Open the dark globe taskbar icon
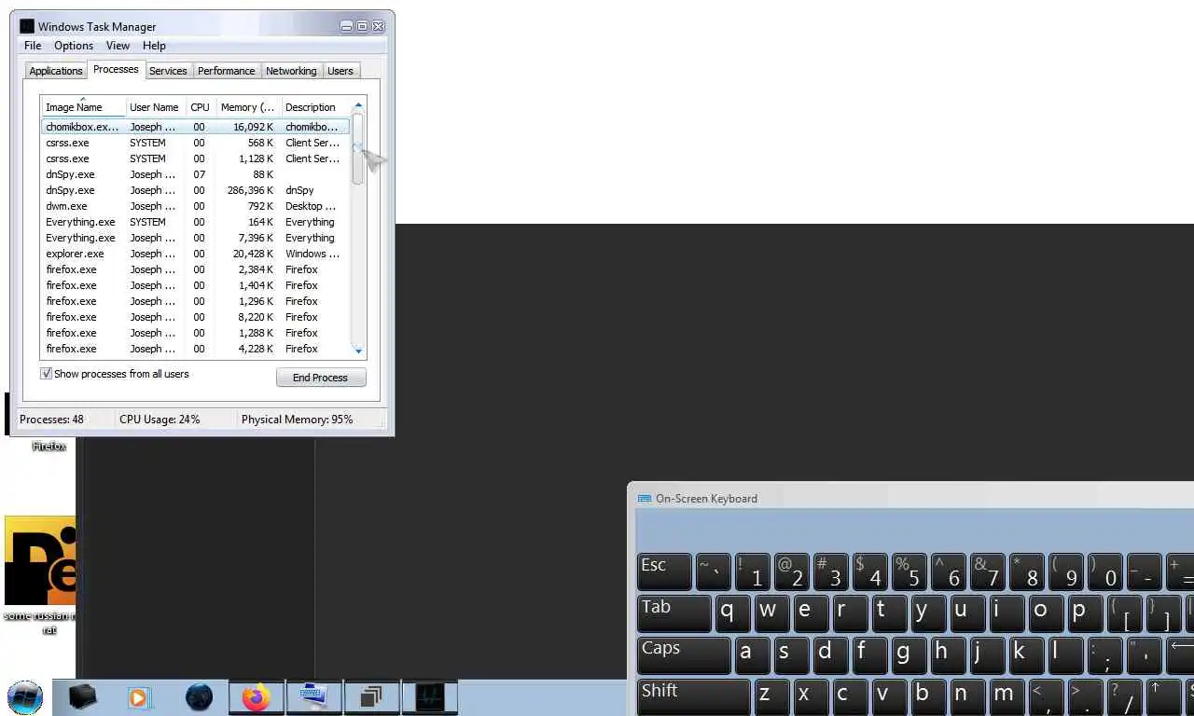 199,696
